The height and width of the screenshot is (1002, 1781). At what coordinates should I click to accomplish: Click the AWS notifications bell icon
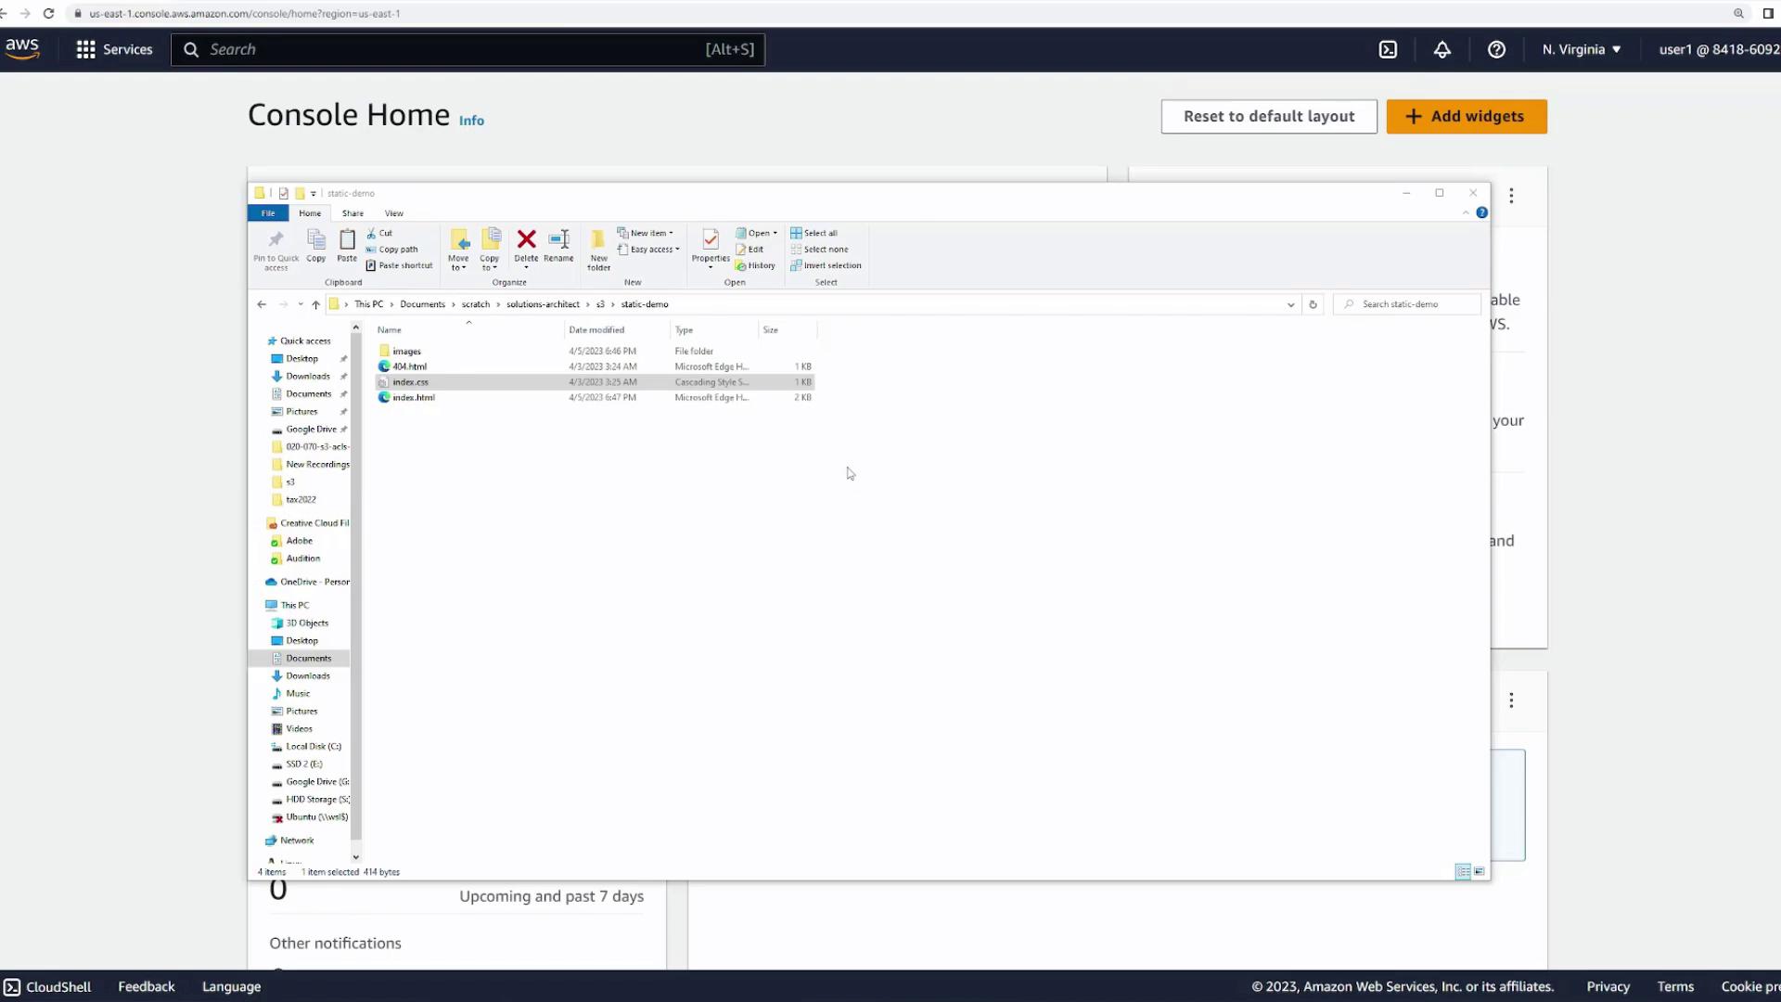(1441, 50)
